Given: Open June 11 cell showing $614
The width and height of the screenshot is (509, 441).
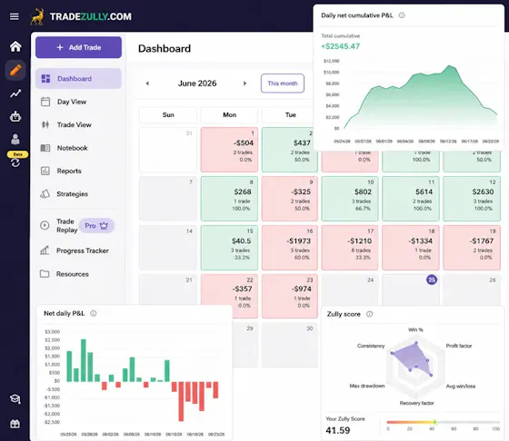Looking at the screenshot, I should pyautogui.click(x=411, y=199).
